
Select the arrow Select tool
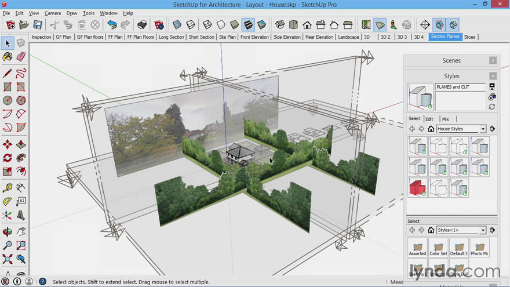8,43
